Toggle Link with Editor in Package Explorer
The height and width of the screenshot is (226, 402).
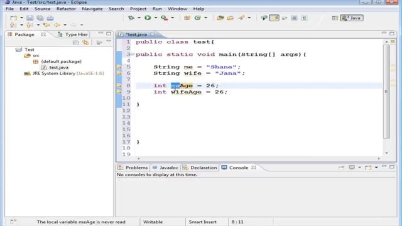(85, 43)
